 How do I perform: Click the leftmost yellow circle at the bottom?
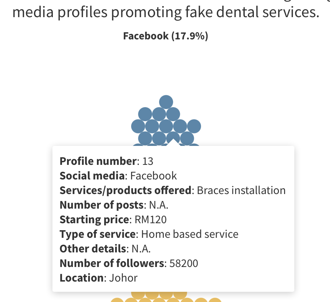tap(117, 300)
